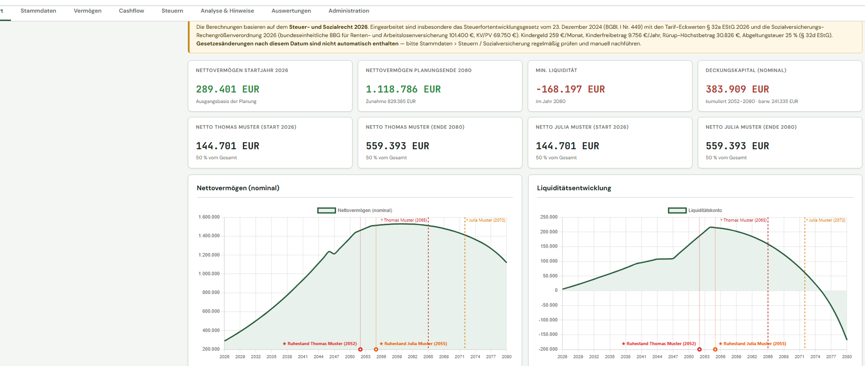Click Netto Thomas Muster (Ende 2080) card

440,143
